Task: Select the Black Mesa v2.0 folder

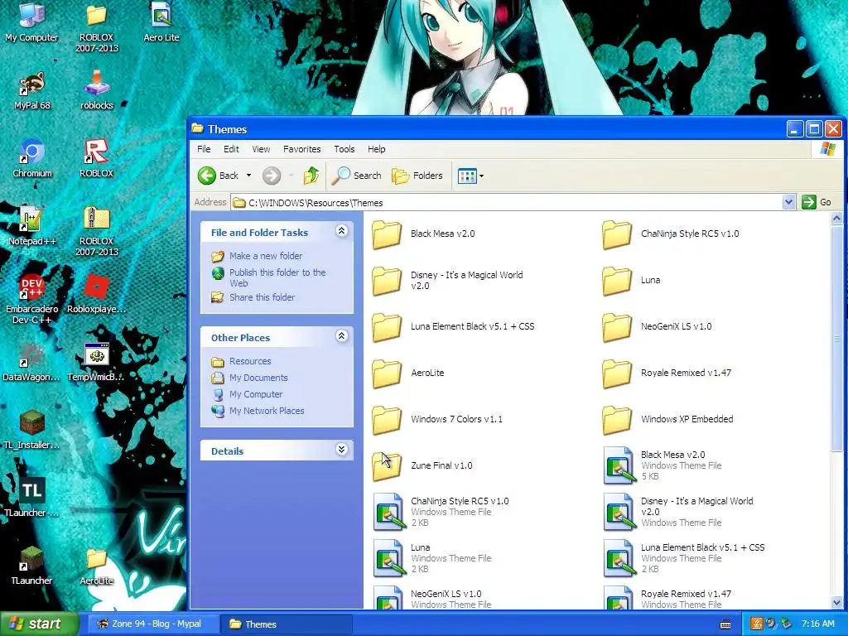Action: click(x=423, y=234)
